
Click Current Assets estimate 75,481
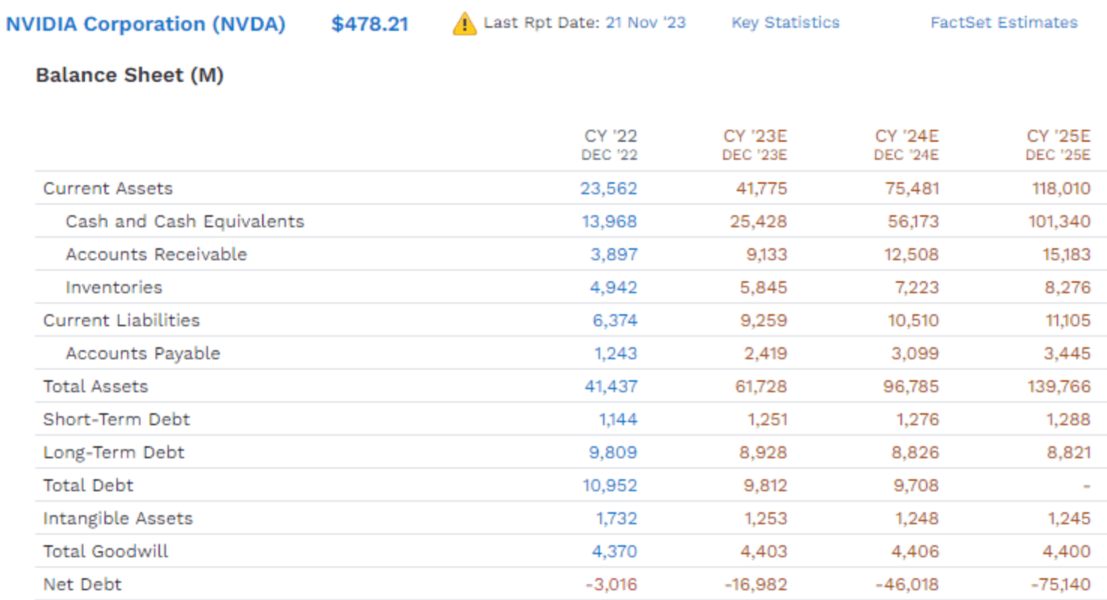click(x=912, y=188)
